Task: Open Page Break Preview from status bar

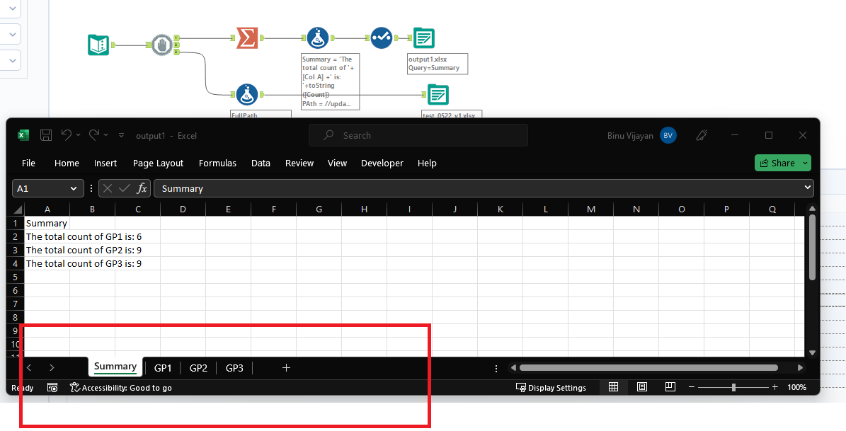Action: point(670,387)
